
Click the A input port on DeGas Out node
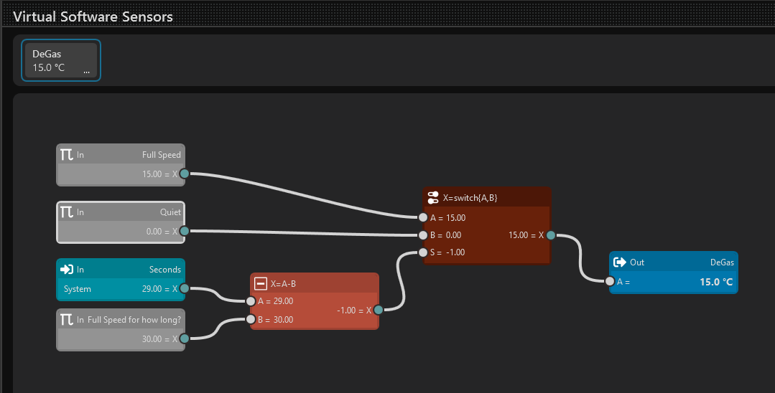(610, 282)
